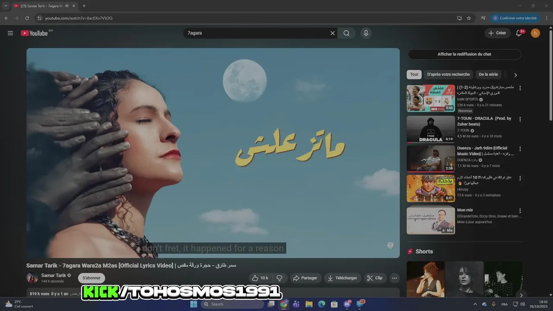Clear the search text with the X icon

333,33
